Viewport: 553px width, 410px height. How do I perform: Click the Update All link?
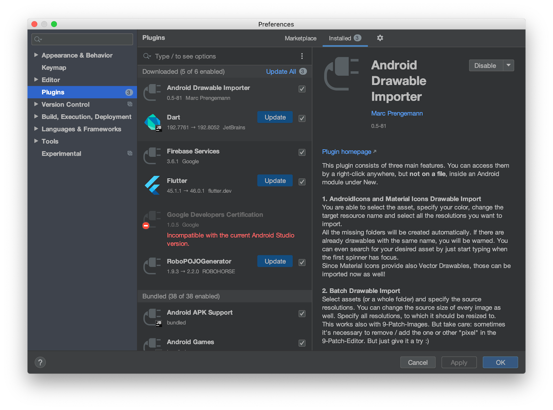281,71
